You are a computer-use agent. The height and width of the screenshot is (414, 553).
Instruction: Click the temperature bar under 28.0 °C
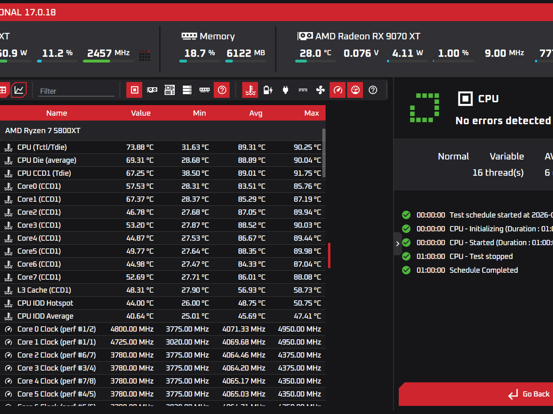click(315, 61)
